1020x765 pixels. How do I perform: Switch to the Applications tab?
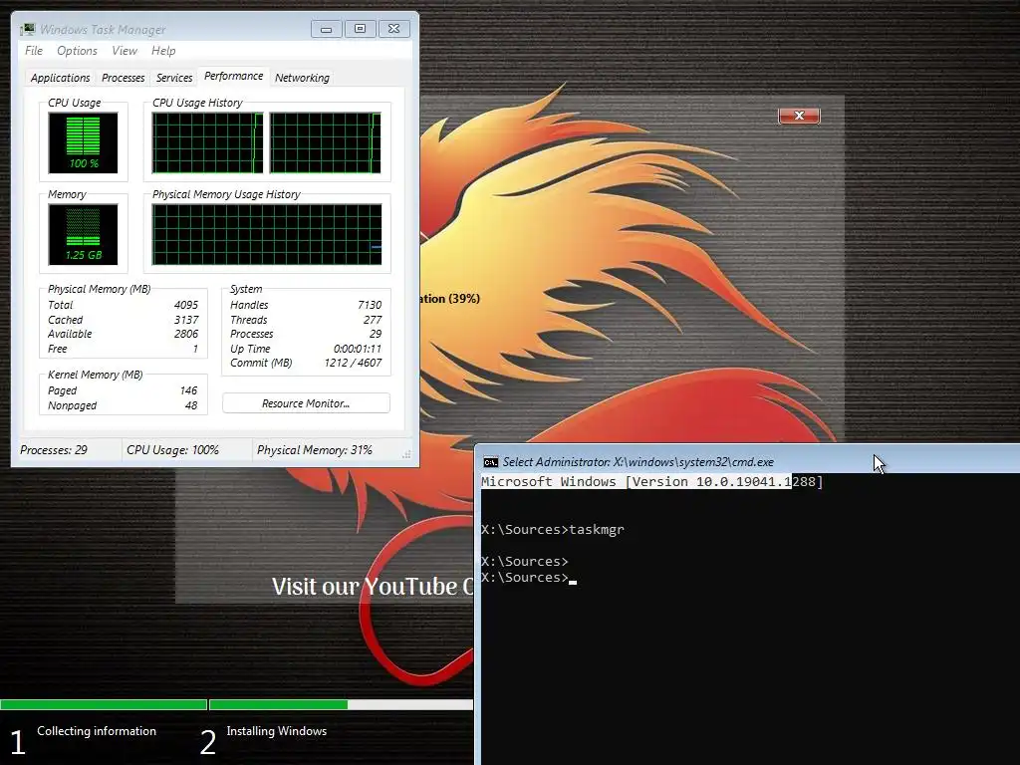click(61, 78)
